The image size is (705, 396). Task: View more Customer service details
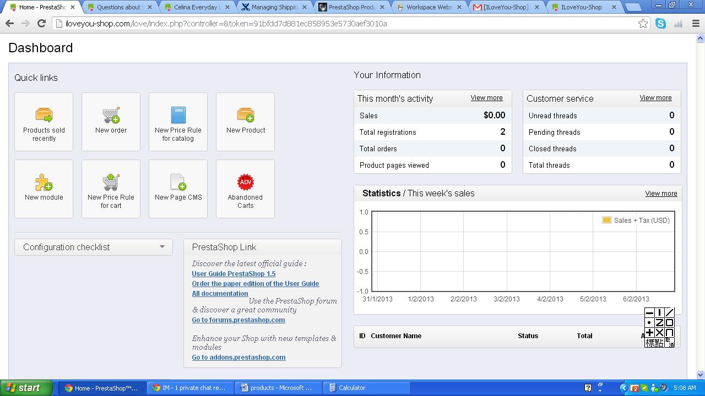[x=655, y=98]
